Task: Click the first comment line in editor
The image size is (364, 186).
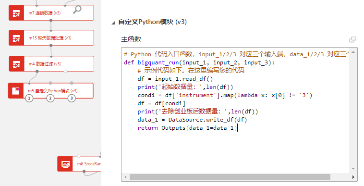Action: tap(236, 54)
